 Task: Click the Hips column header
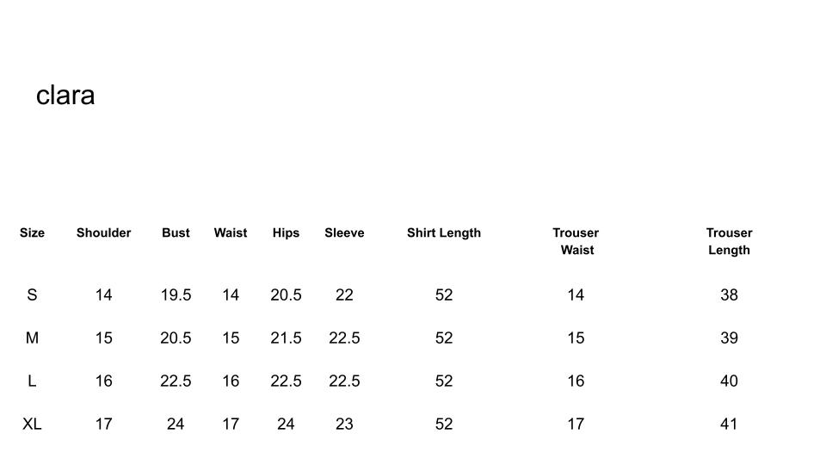coord(286,232)
